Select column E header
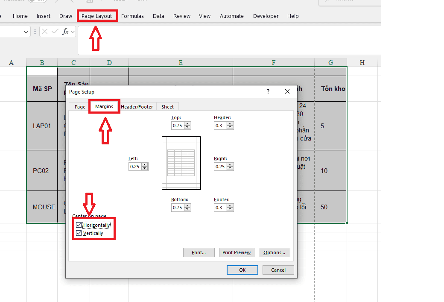444x302 pixels. [181, 63]
